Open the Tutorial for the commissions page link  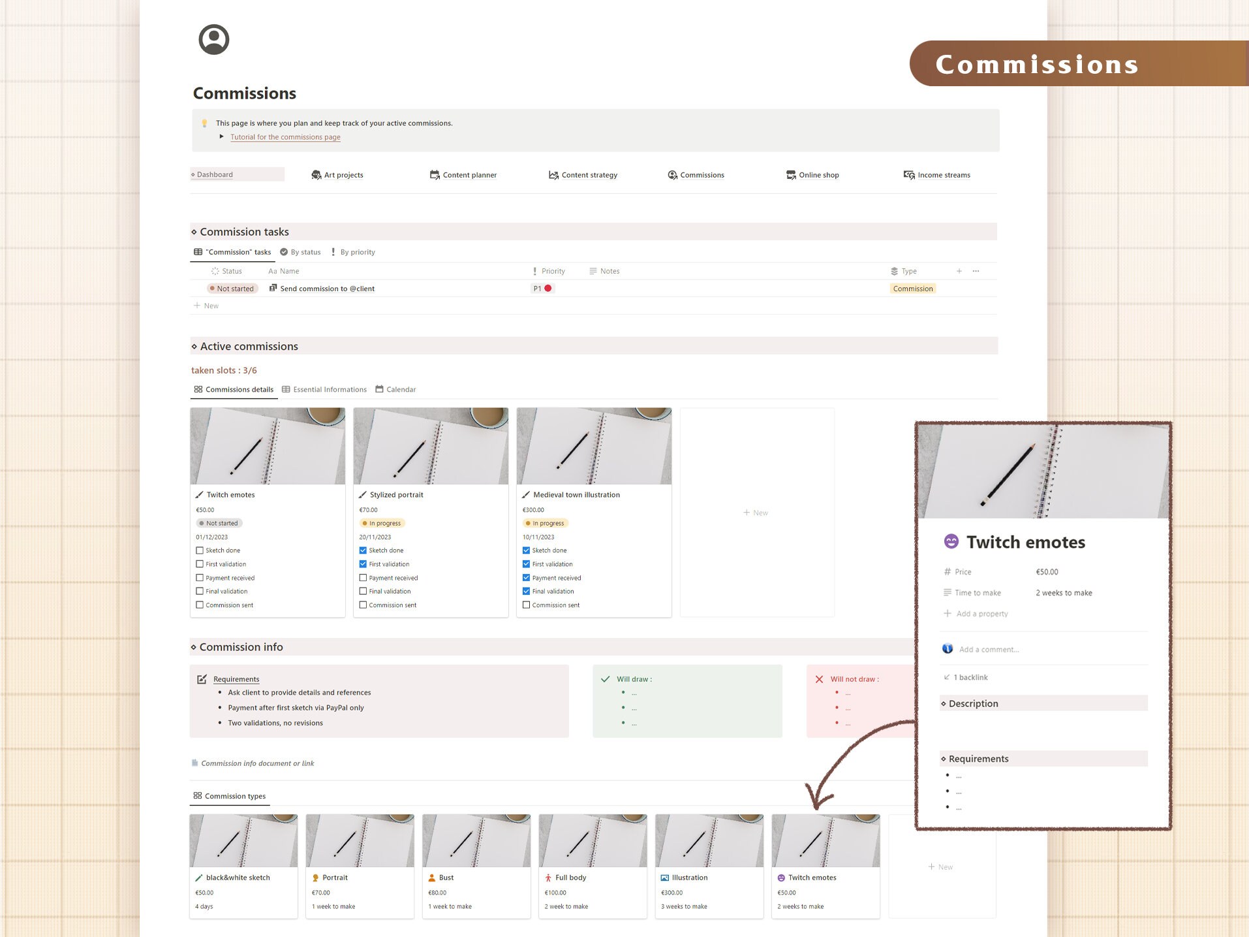click(x=285, y=136)
